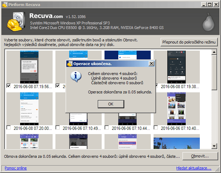Close the Operace ukončena dialog
Image resolution: width=221 pixels, height=173 pixels.
click(151, 64)
